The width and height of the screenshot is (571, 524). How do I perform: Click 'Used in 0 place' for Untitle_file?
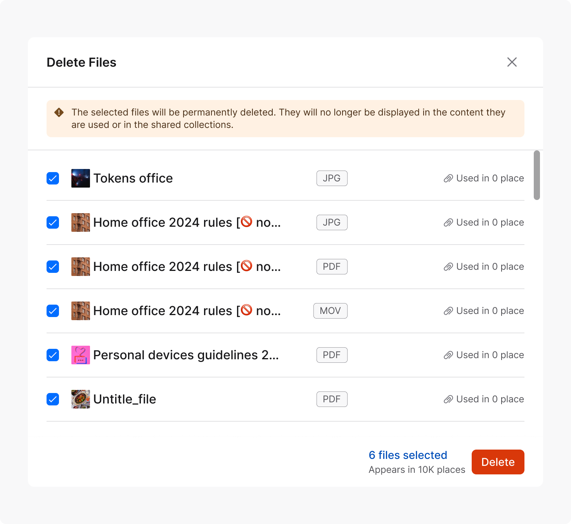click(x=490, y=399)
